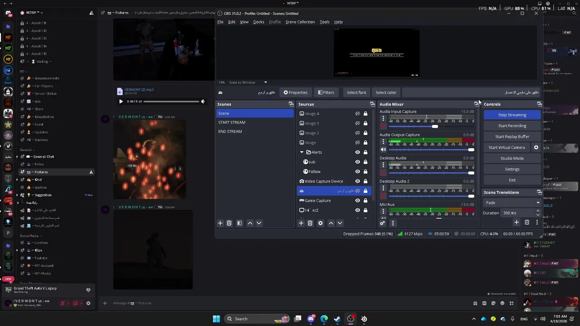Open the Tools menu in OBS

(324, 22)
